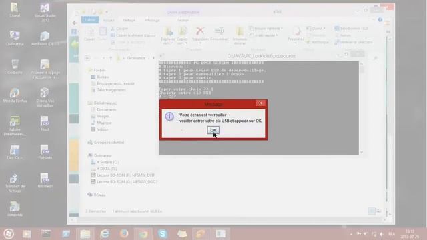Open Skype from the taskbar
This screenshot has width=427, height=240.
coord(163,233)
